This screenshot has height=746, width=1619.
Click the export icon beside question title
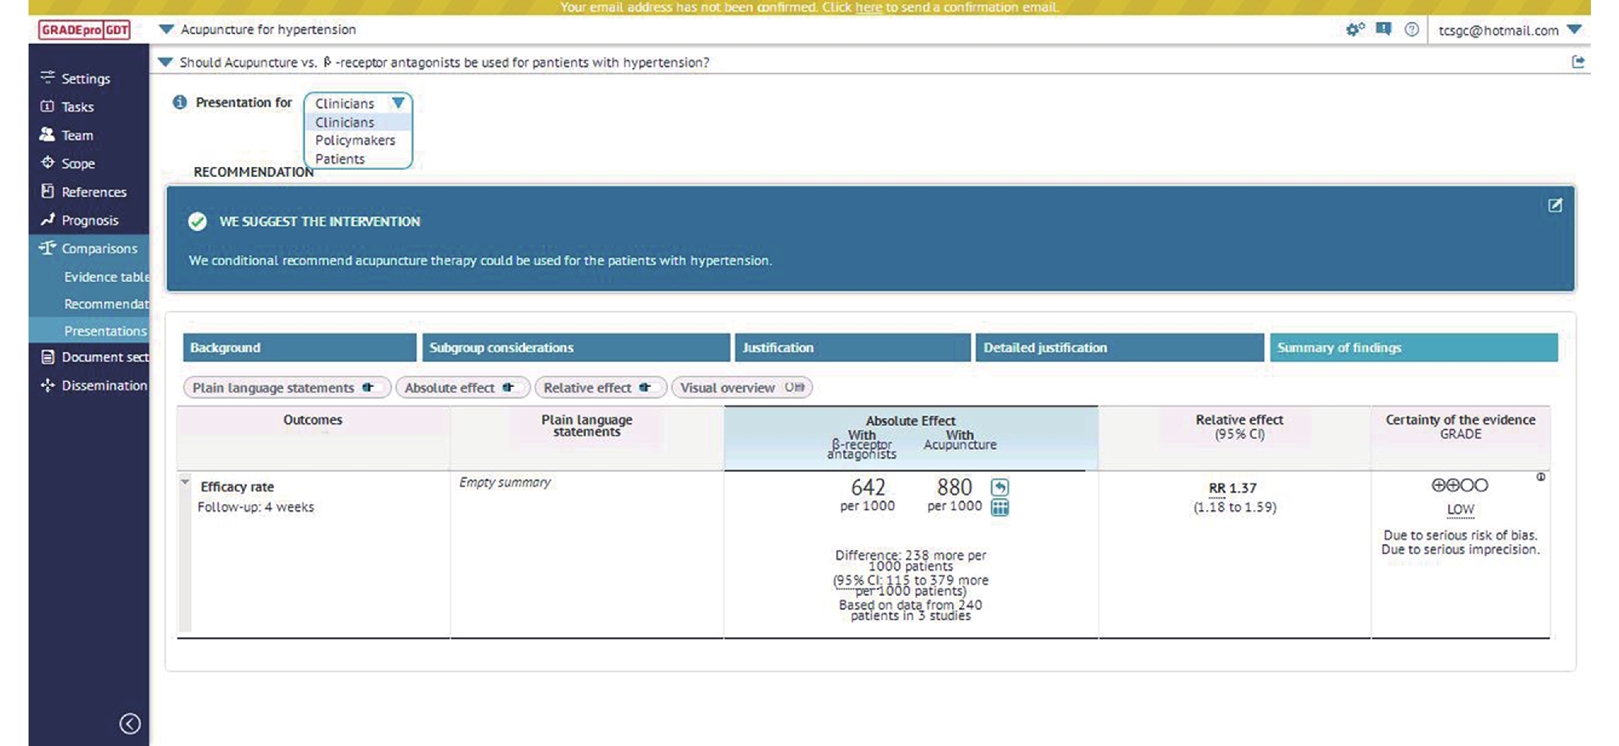(1577, 61)
